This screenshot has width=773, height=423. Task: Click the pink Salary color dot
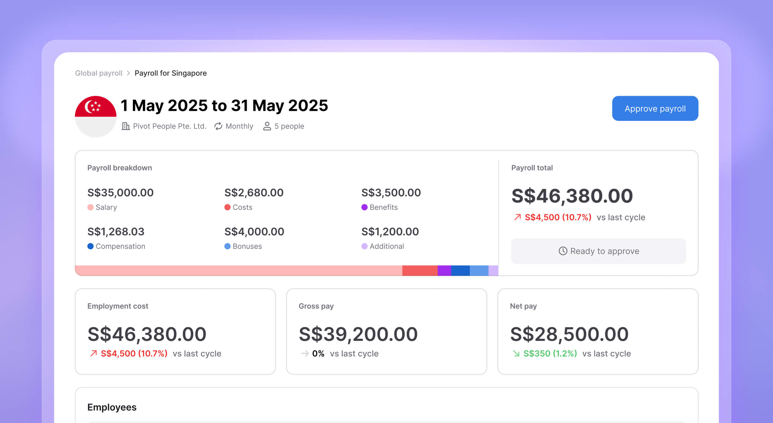90,207
